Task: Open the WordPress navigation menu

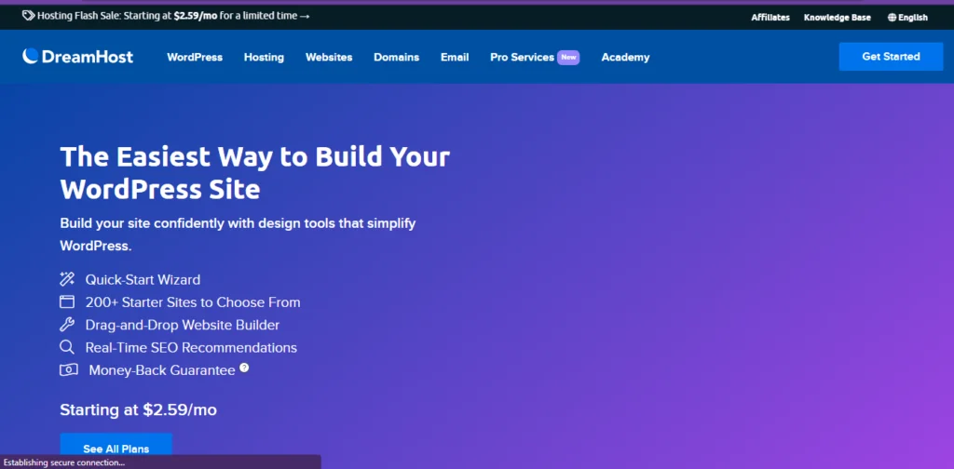Action: point(195,57)
